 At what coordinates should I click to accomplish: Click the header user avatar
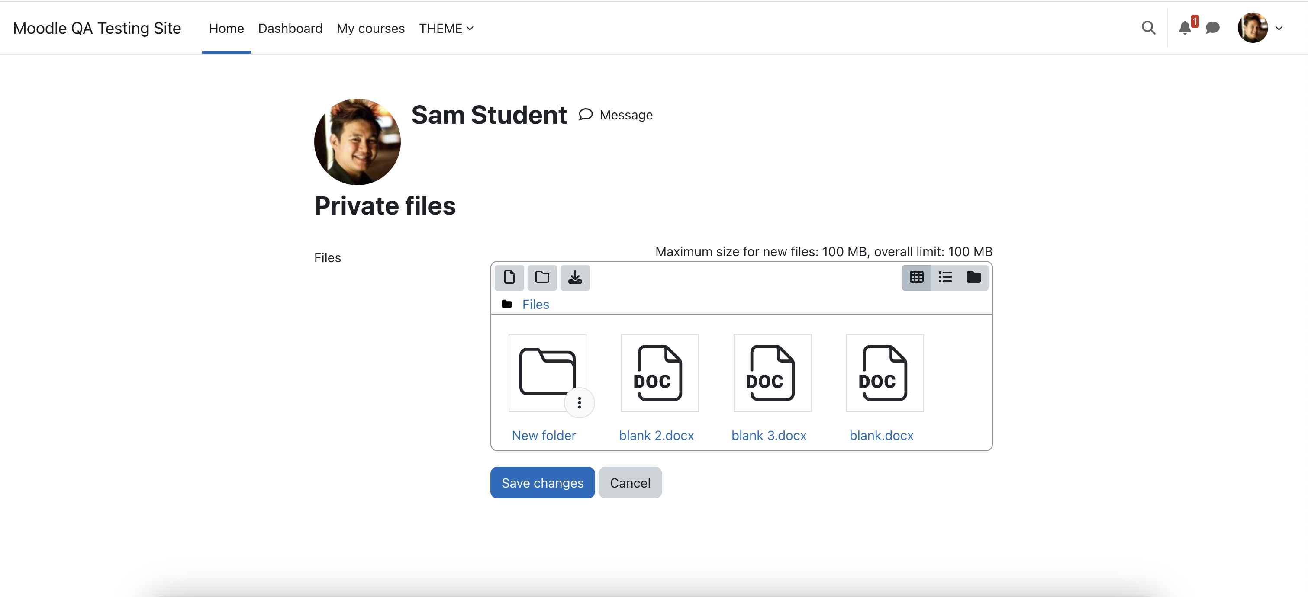click(1253, 28)
